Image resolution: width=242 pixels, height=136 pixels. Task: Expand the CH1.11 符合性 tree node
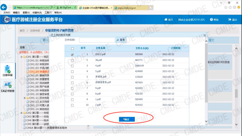[25, 98]
